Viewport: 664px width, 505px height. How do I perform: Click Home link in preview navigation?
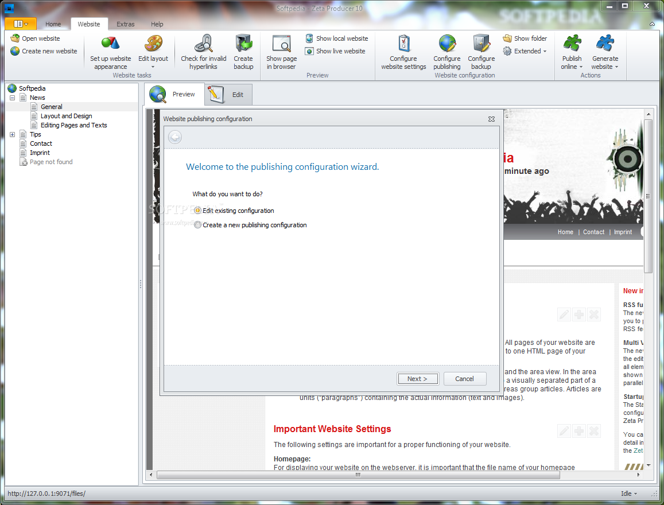[565, 232]
